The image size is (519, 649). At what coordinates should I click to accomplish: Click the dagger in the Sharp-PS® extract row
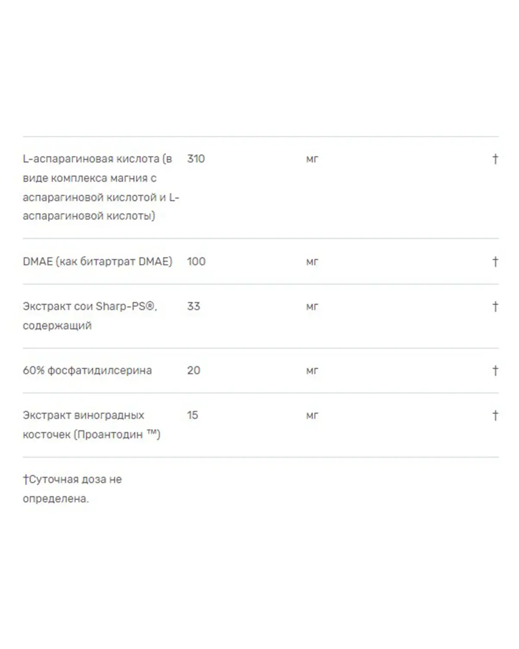(495, 306)
